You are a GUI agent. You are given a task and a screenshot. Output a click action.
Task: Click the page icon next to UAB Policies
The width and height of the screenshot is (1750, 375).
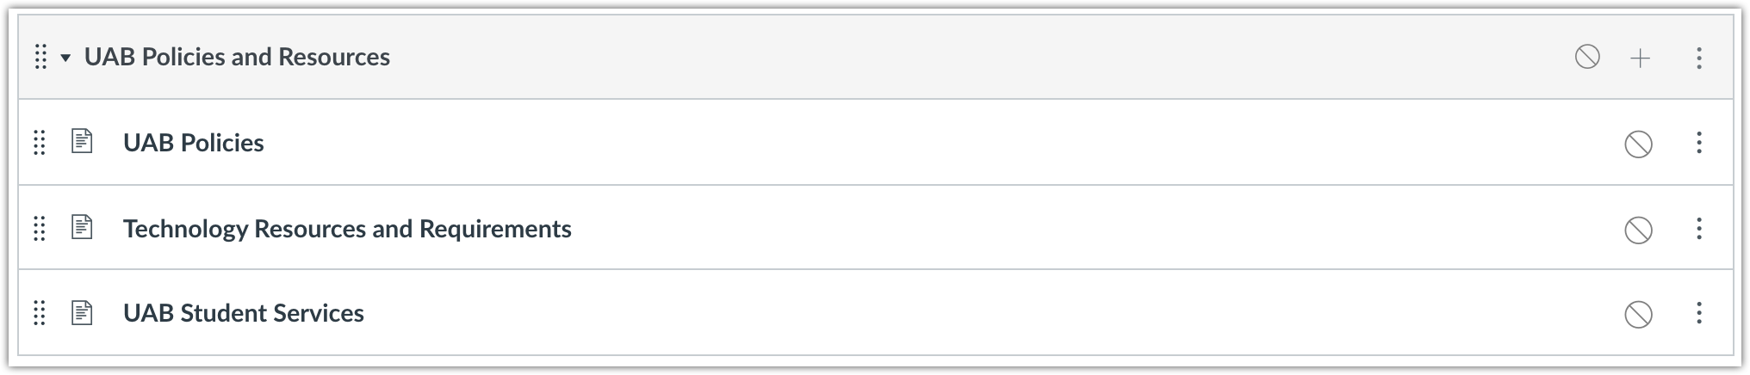(82, 142)
